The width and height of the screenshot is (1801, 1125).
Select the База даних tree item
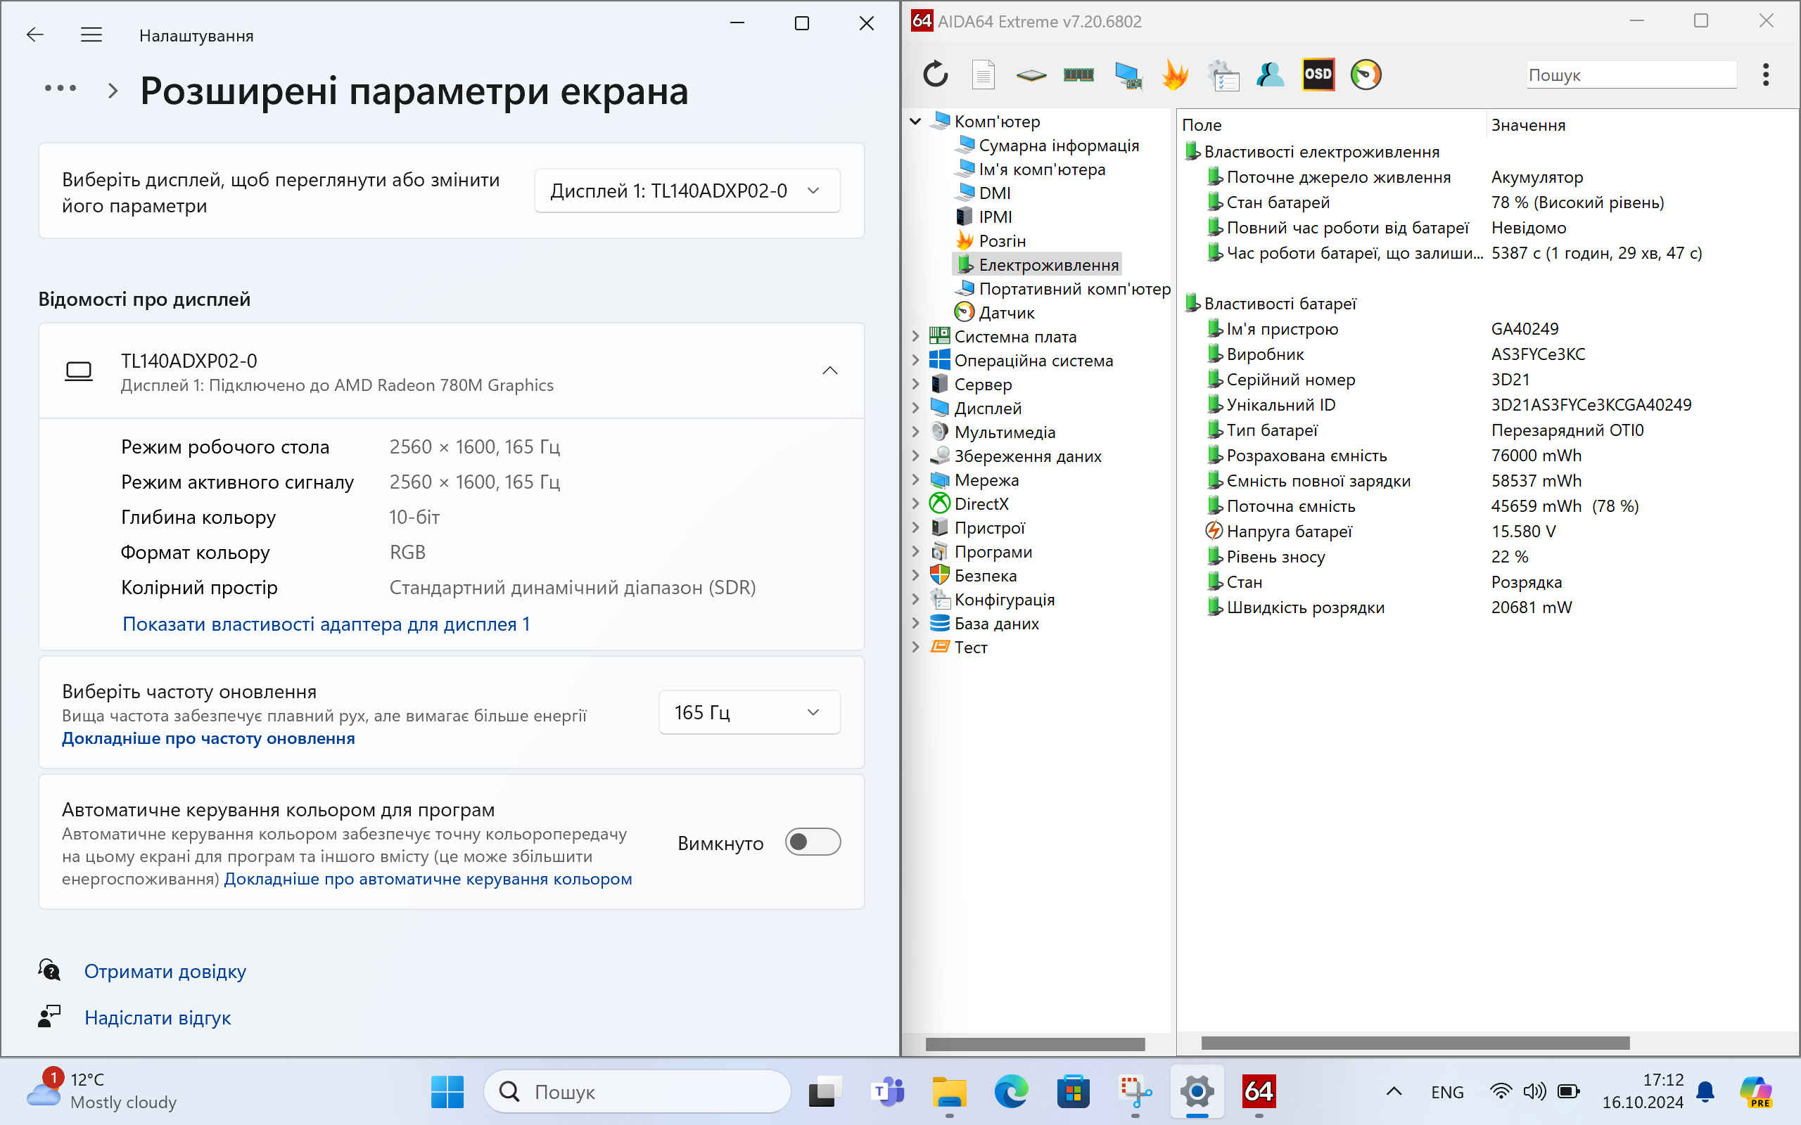pos(996,624)
